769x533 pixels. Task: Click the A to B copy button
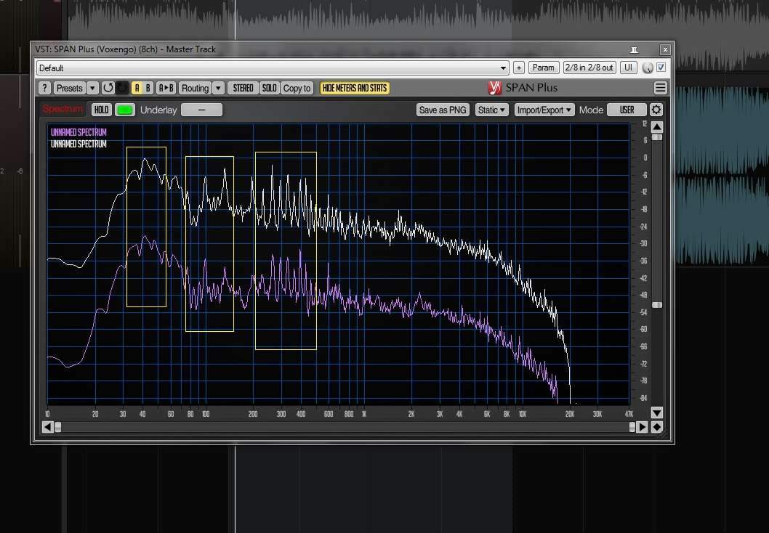click(x=166, y=88)
